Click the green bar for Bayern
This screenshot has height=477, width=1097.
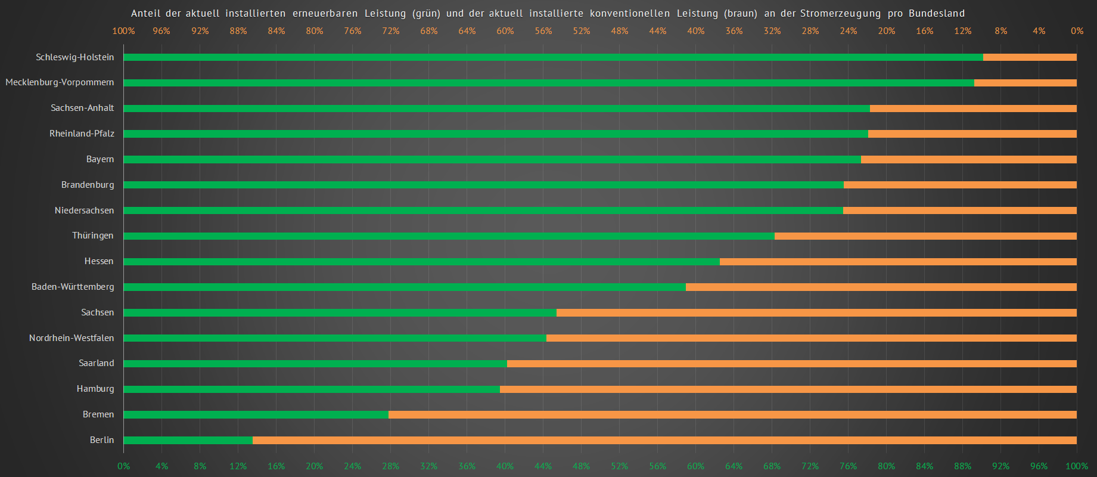click(492, 160)
